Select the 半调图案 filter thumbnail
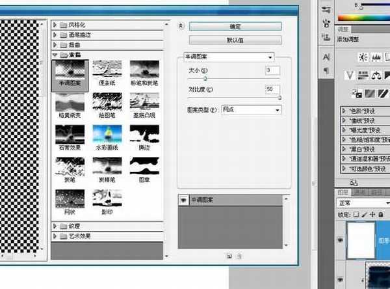The width and height of the screenshot is (390, 289). (x=69, y=72)
